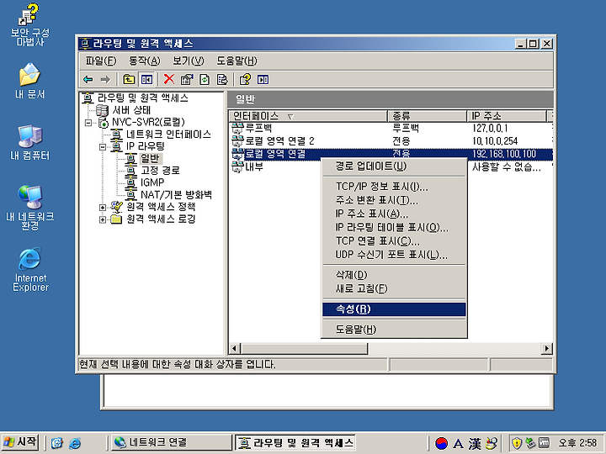Choose TCP 연결 표시(C) menu item
This screenshot has width=606, height=454.
pos(394,241)
